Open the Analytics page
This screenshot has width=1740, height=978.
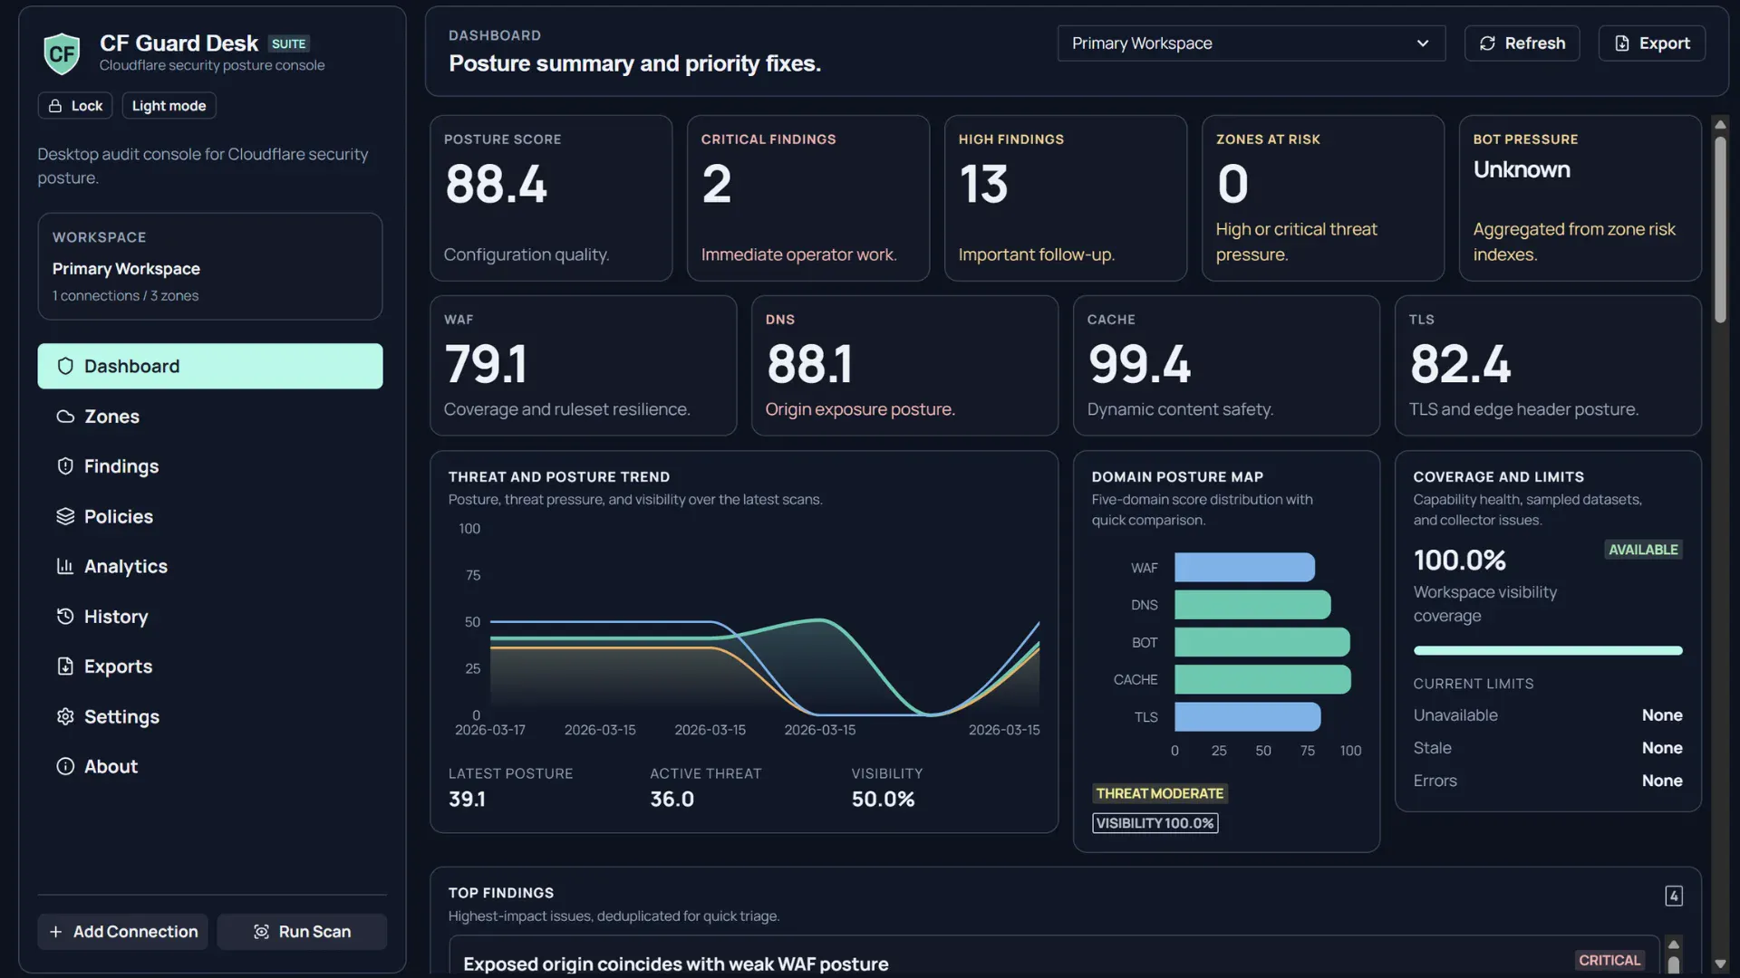210,566
